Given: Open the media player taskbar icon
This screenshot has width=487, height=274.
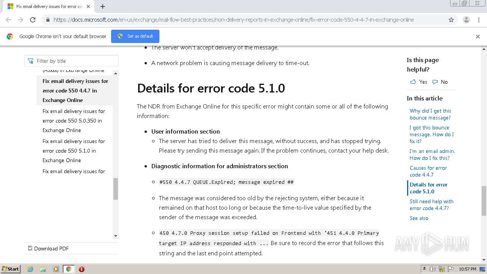Looking at the screenshot, I should (56, 269).
